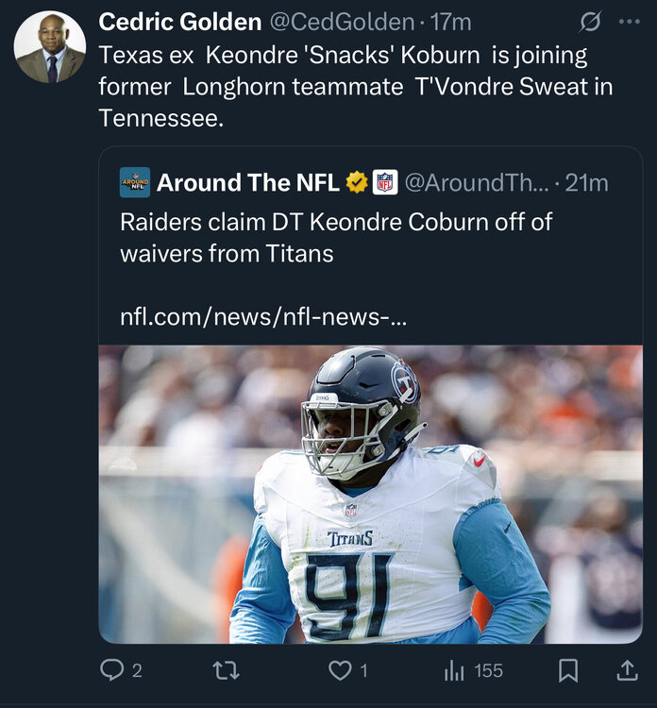Click the NFL shield affiliation badge

384,182
